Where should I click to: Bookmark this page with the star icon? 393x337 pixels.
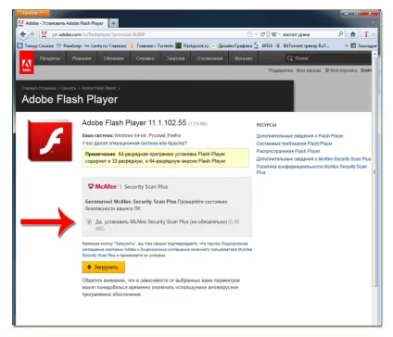click(249, 34)
